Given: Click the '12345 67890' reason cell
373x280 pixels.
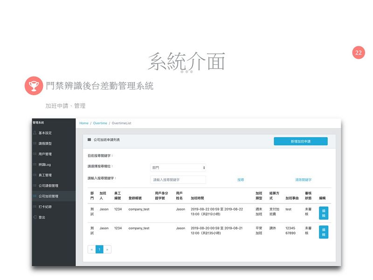Looking at the screenshot, I should [x=290, y=231].
